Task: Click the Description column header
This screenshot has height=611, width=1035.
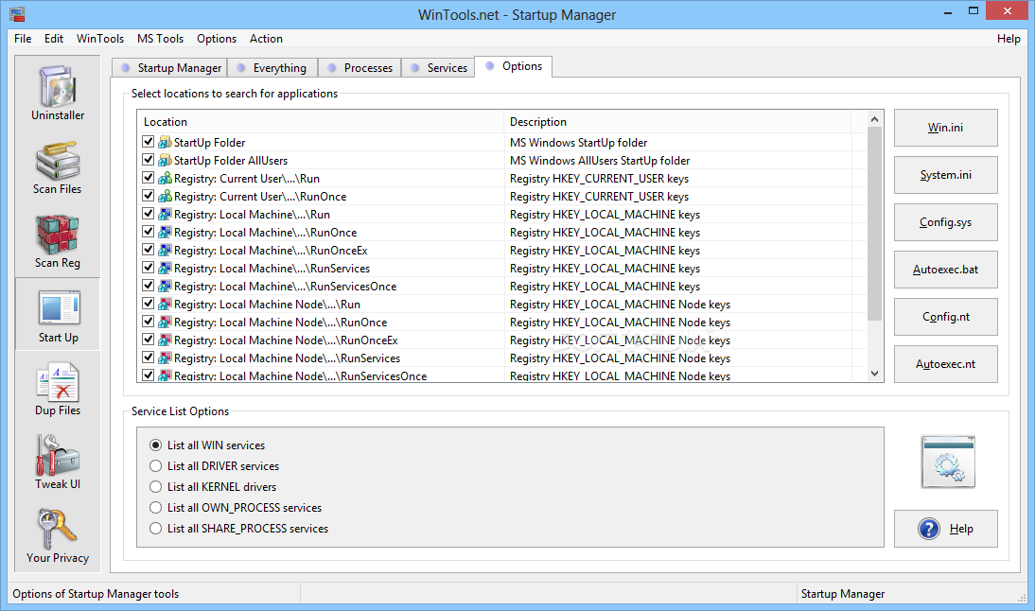Action: tap(677, 122)
